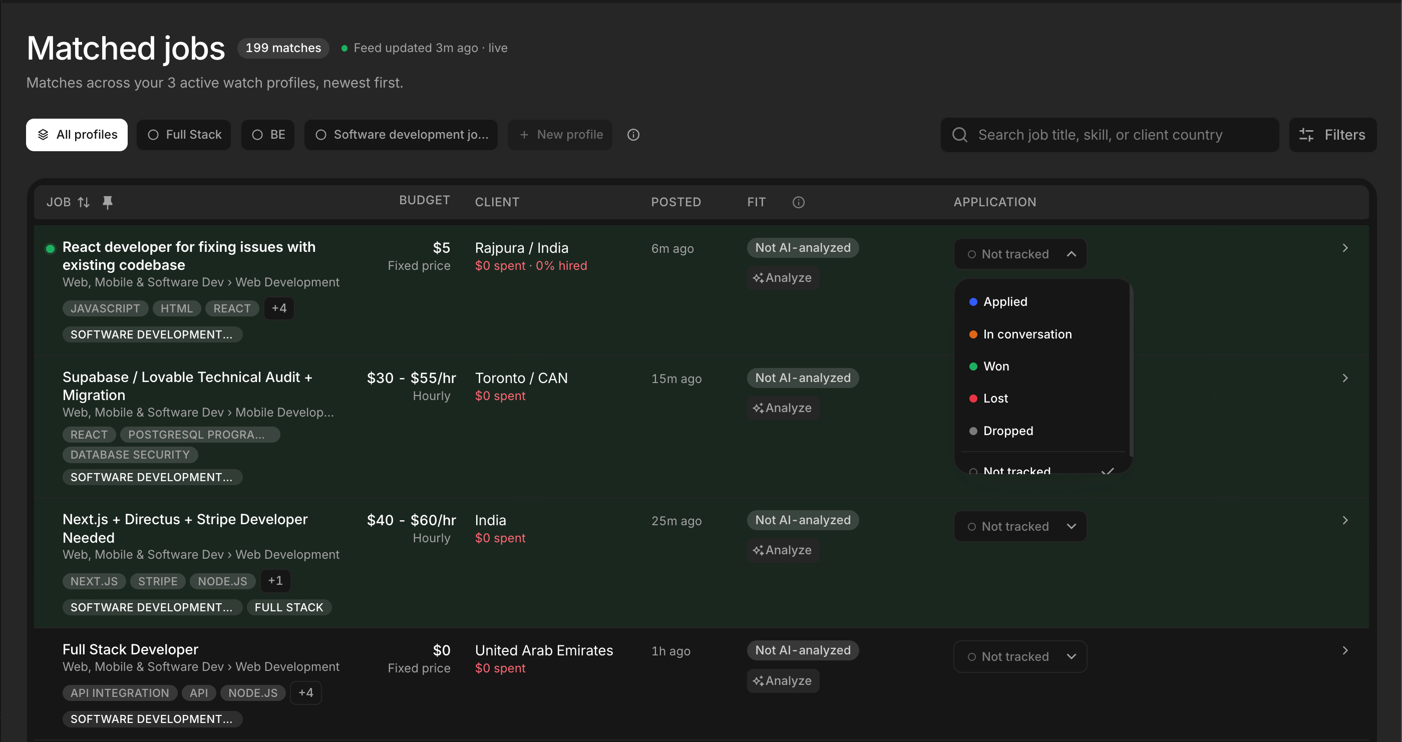Open the Next.js + Directus + Stripe job
The height and width of the screenshot is (742, 1402).
[x=185, y=528]
